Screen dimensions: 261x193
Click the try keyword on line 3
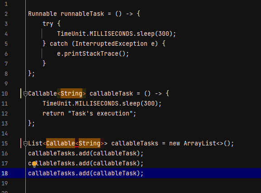click(x=48, y=24)
